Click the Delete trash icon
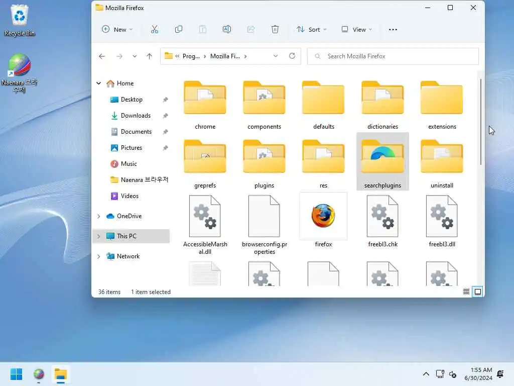514x386 pixels. 275,30
